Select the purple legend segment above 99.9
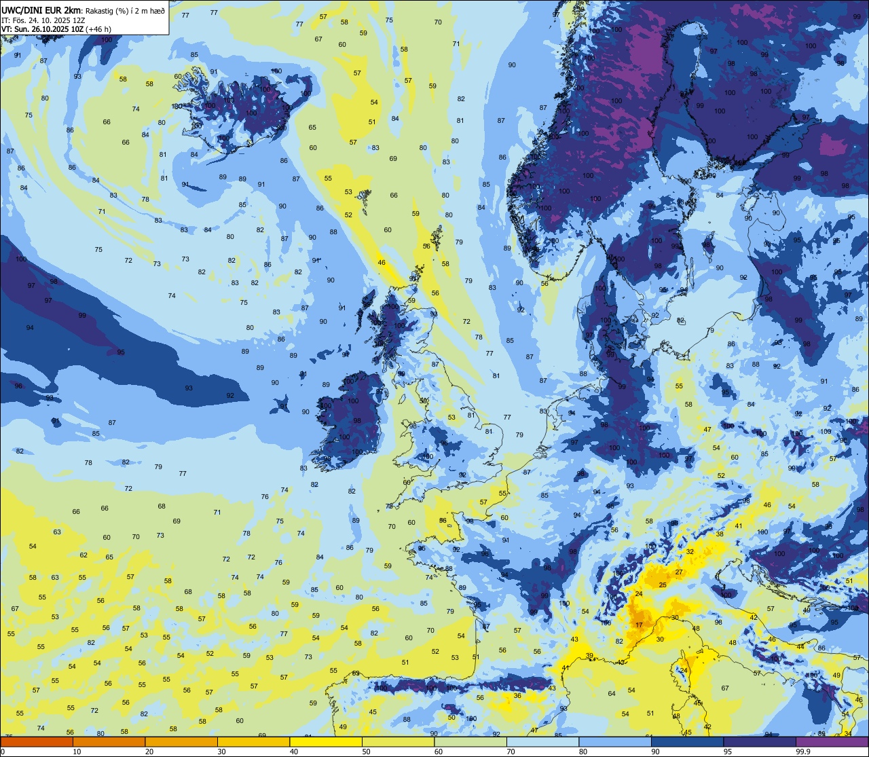The image size is (869, 757). (x=832, y=742)
